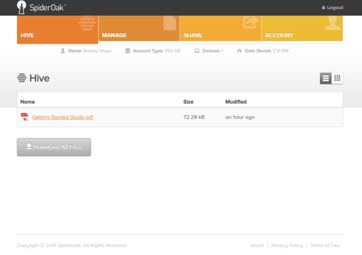Open the Manage tab
Image resolution: width=362 pixels, height=255 pixels.
[139, 29]
